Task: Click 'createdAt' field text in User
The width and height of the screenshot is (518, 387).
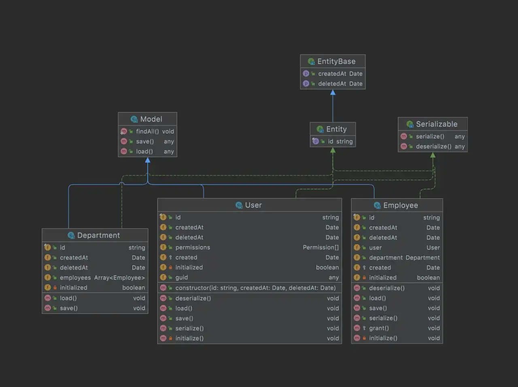Action: (x=189, y=228)
